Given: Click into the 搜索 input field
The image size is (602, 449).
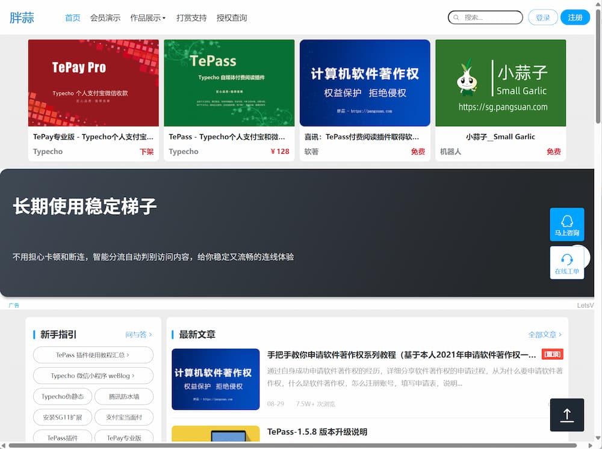Looking at the screenshot, I should pyautogui.click(x=490, y=17).
